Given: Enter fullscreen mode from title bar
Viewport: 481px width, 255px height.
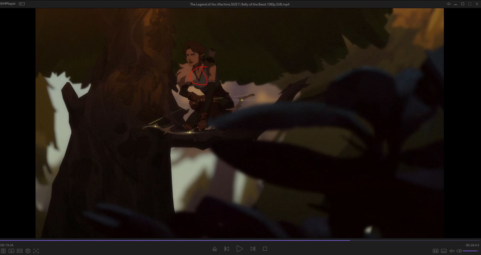Looking at the screenshot, I should pyautogui.click(x=470, y=4).
